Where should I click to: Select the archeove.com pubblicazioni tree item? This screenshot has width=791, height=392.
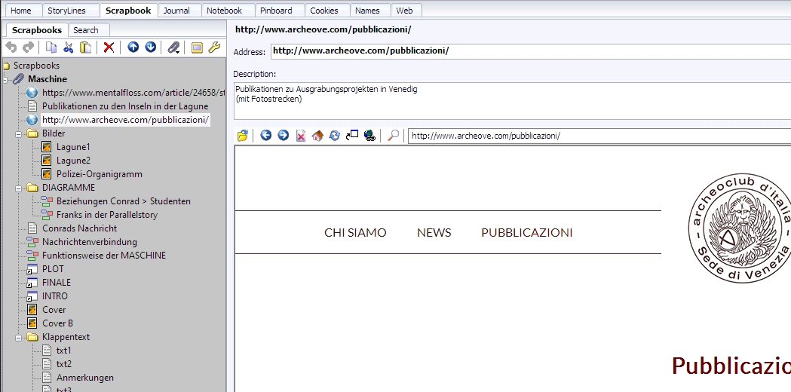125,120
